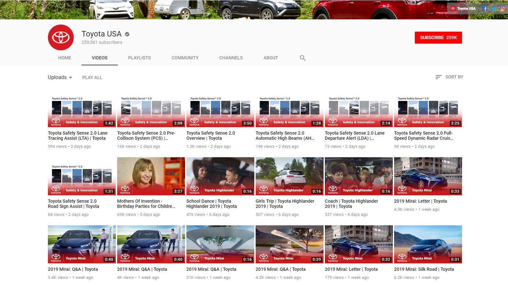Open Automatic High Beams thumbnail, 1:28
Image resolution: width=508 pixels, height=285 pixels.
point(290,108)
